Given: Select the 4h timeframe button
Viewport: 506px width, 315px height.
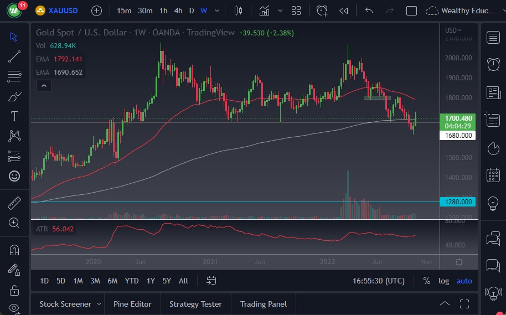Looking at the screenshot, I should coord(178,11).
